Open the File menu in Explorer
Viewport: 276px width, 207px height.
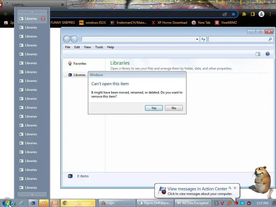click(68, 47)
